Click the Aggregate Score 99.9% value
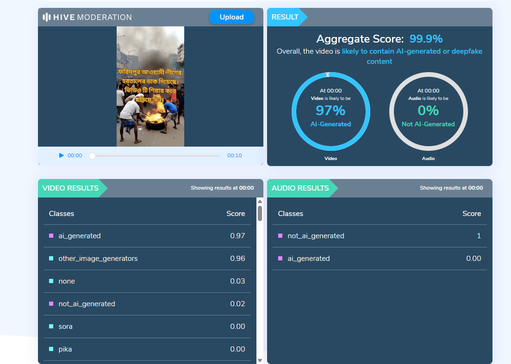Viewport: 511px width, 364px height. click(426, 39)
